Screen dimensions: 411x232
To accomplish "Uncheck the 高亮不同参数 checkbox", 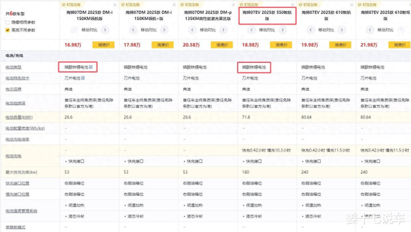I will click(7, 30).
